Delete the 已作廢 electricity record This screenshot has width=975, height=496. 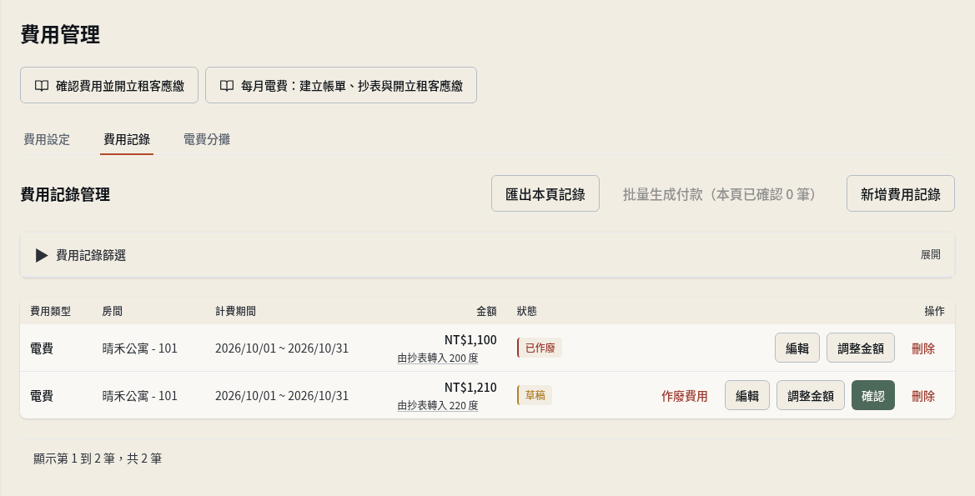coord(923,348)
